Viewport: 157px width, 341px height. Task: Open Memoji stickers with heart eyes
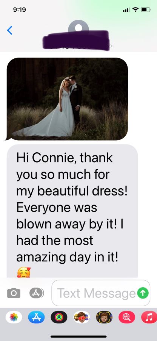(x=82, y=317)
